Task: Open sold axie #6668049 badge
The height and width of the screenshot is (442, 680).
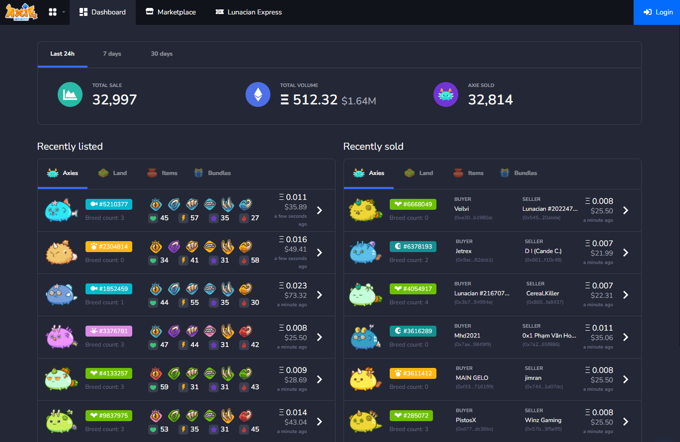Action: tap(413, 204)
